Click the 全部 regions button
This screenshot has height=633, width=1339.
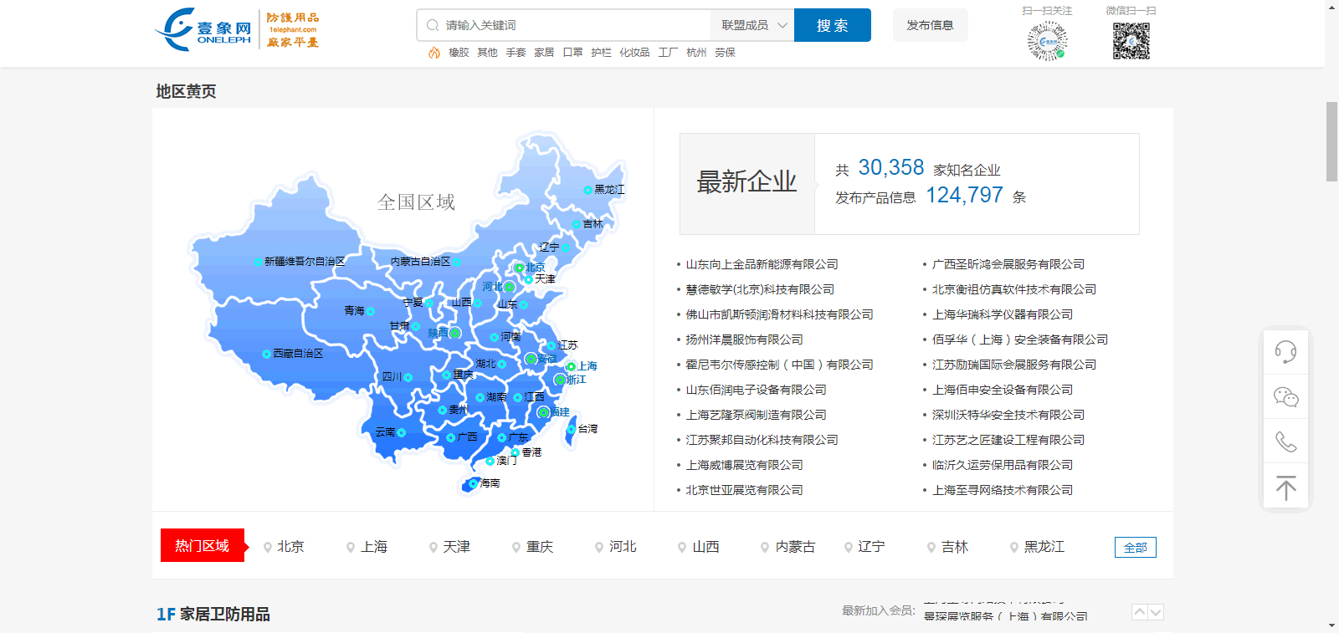(x=1135, y=548)
